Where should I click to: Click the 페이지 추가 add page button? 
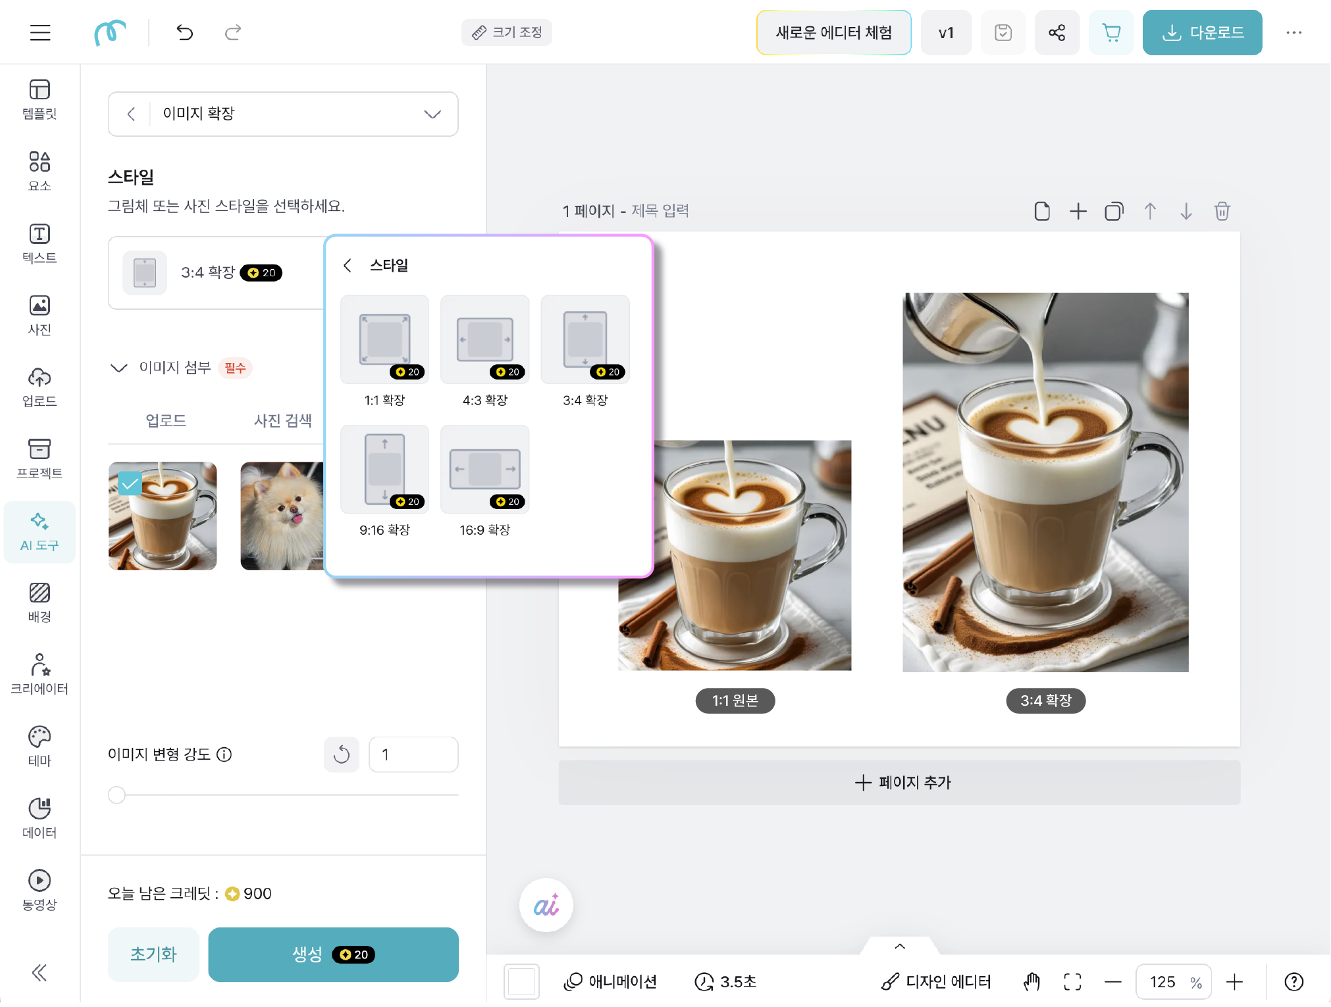(x=900, y=783)
